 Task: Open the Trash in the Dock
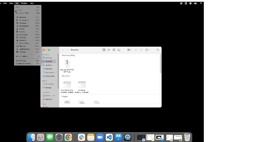point(187,137)
